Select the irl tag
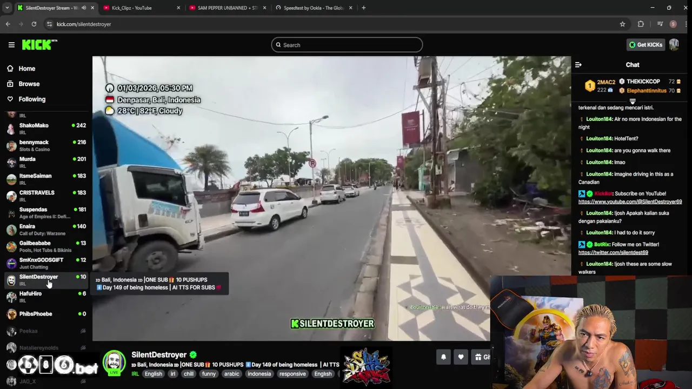Screen dimensions: 692x389 click(x=173, y=374)
